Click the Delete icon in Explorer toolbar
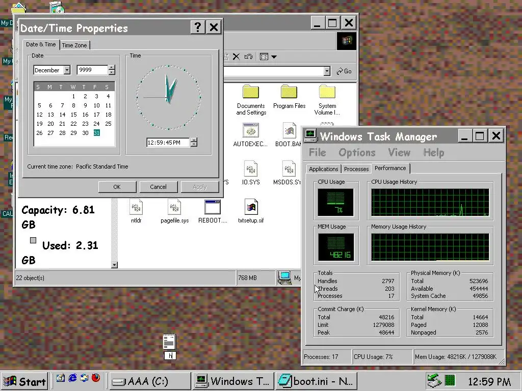The height and width of the screenshot is (391, 522). [x=236, y=57]
